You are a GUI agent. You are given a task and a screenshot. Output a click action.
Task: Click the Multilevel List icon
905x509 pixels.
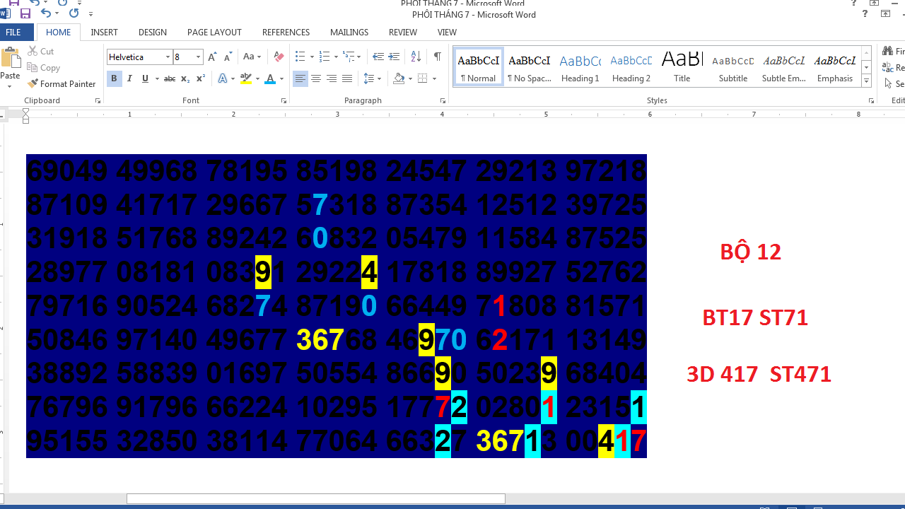pos(349,57)
